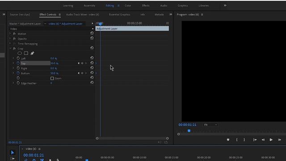Click the Mark In button
The height and width of the screenshot is (161, 286).
[237, 140]
